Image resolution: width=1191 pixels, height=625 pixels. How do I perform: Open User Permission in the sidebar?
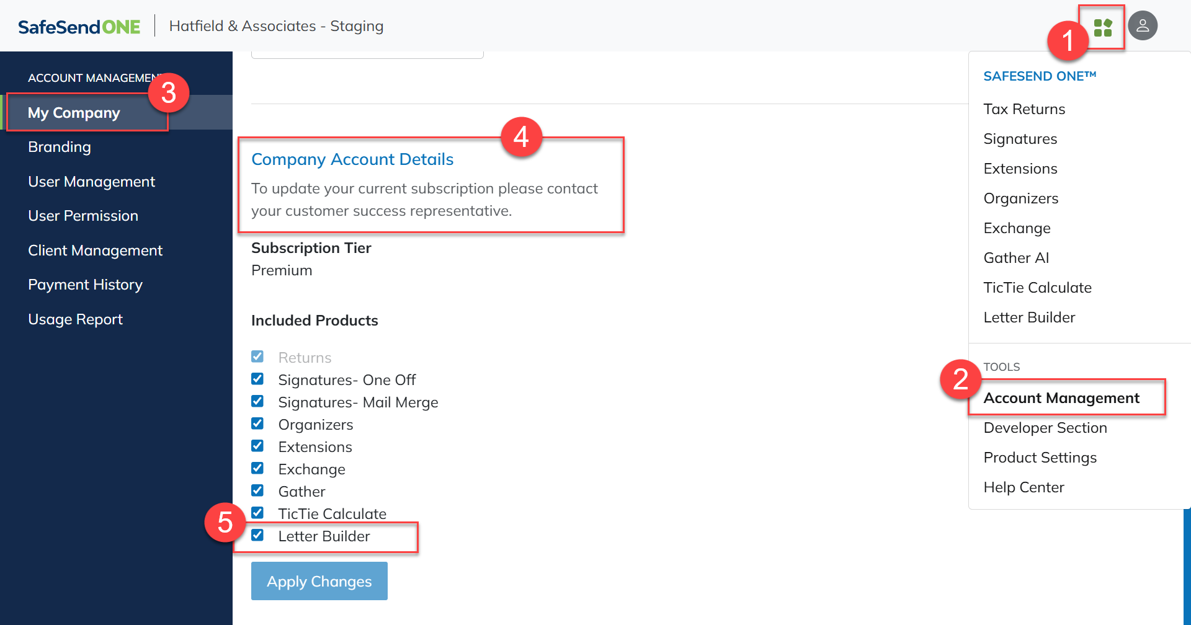(x=83, y=216)
